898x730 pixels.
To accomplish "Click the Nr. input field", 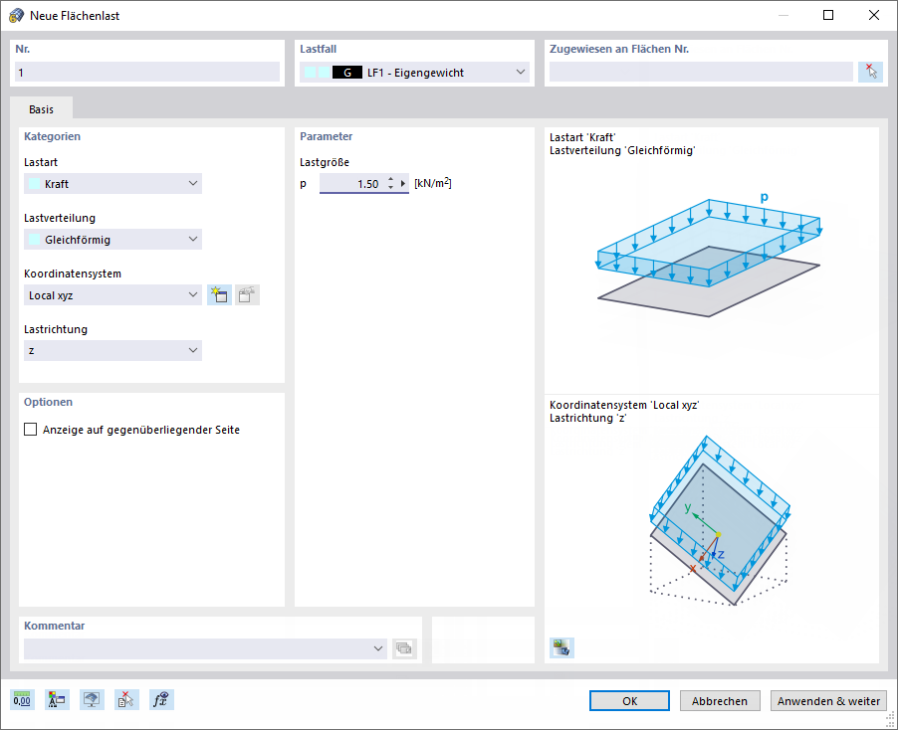I will click(x=147, y=72).
